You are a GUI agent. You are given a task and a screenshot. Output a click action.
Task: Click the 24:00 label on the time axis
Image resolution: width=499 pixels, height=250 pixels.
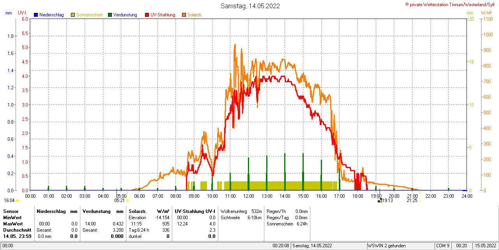click(467, 196)
